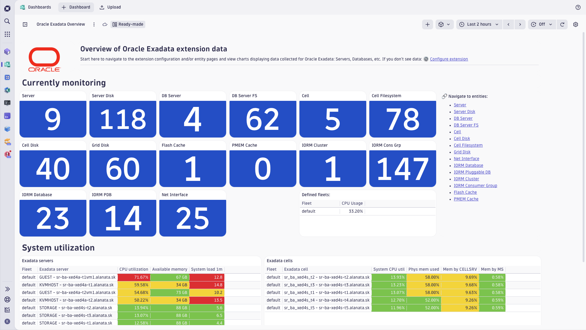
Task: Toggle the auto-refresh 'Off' control
Action: point(542,24)
